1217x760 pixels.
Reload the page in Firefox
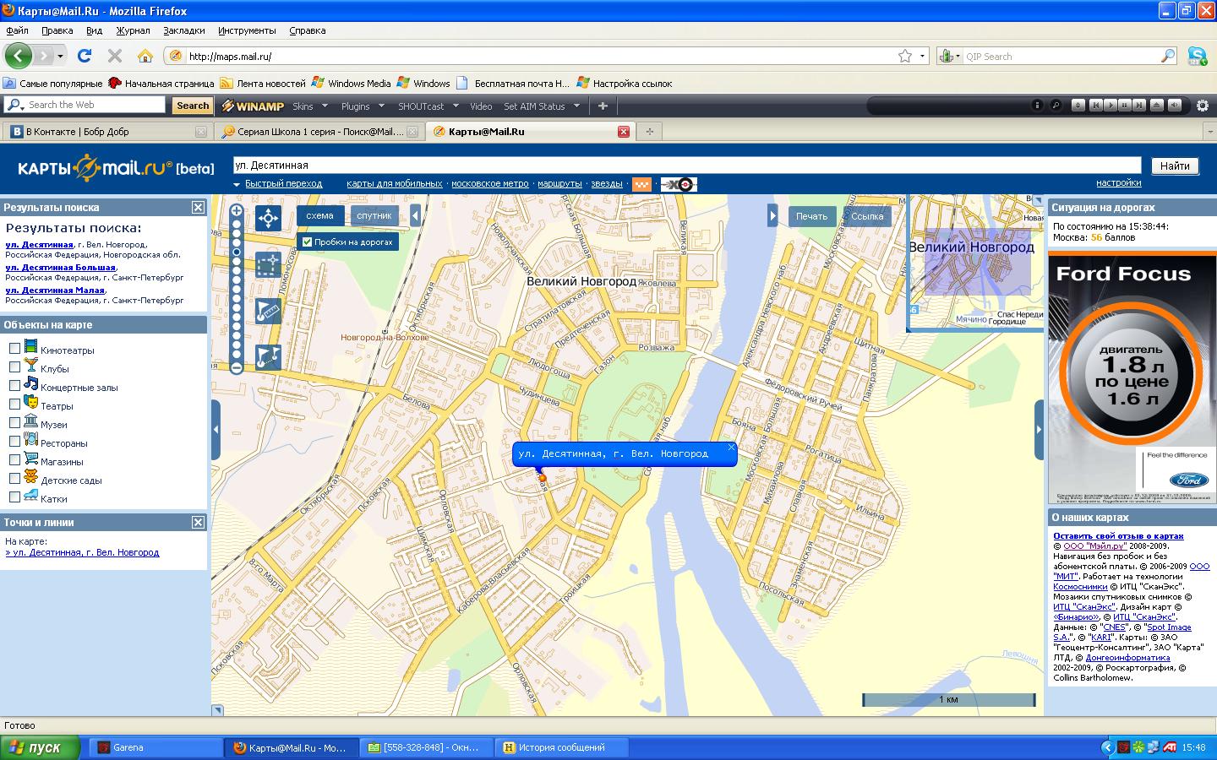[85, 56]
